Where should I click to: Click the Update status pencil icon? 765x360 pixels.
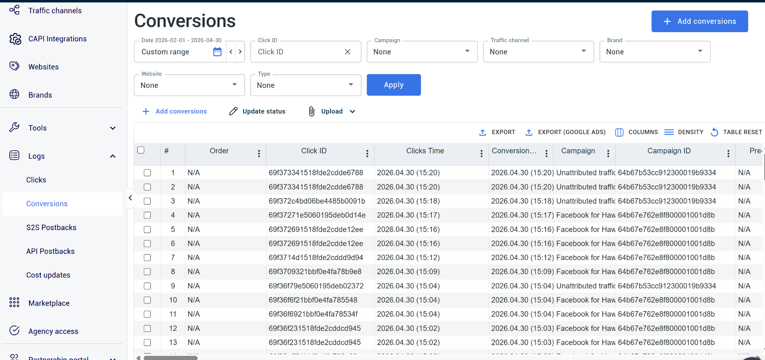233,111
